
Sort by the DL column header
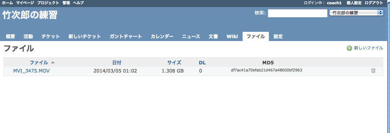(202, 62)
